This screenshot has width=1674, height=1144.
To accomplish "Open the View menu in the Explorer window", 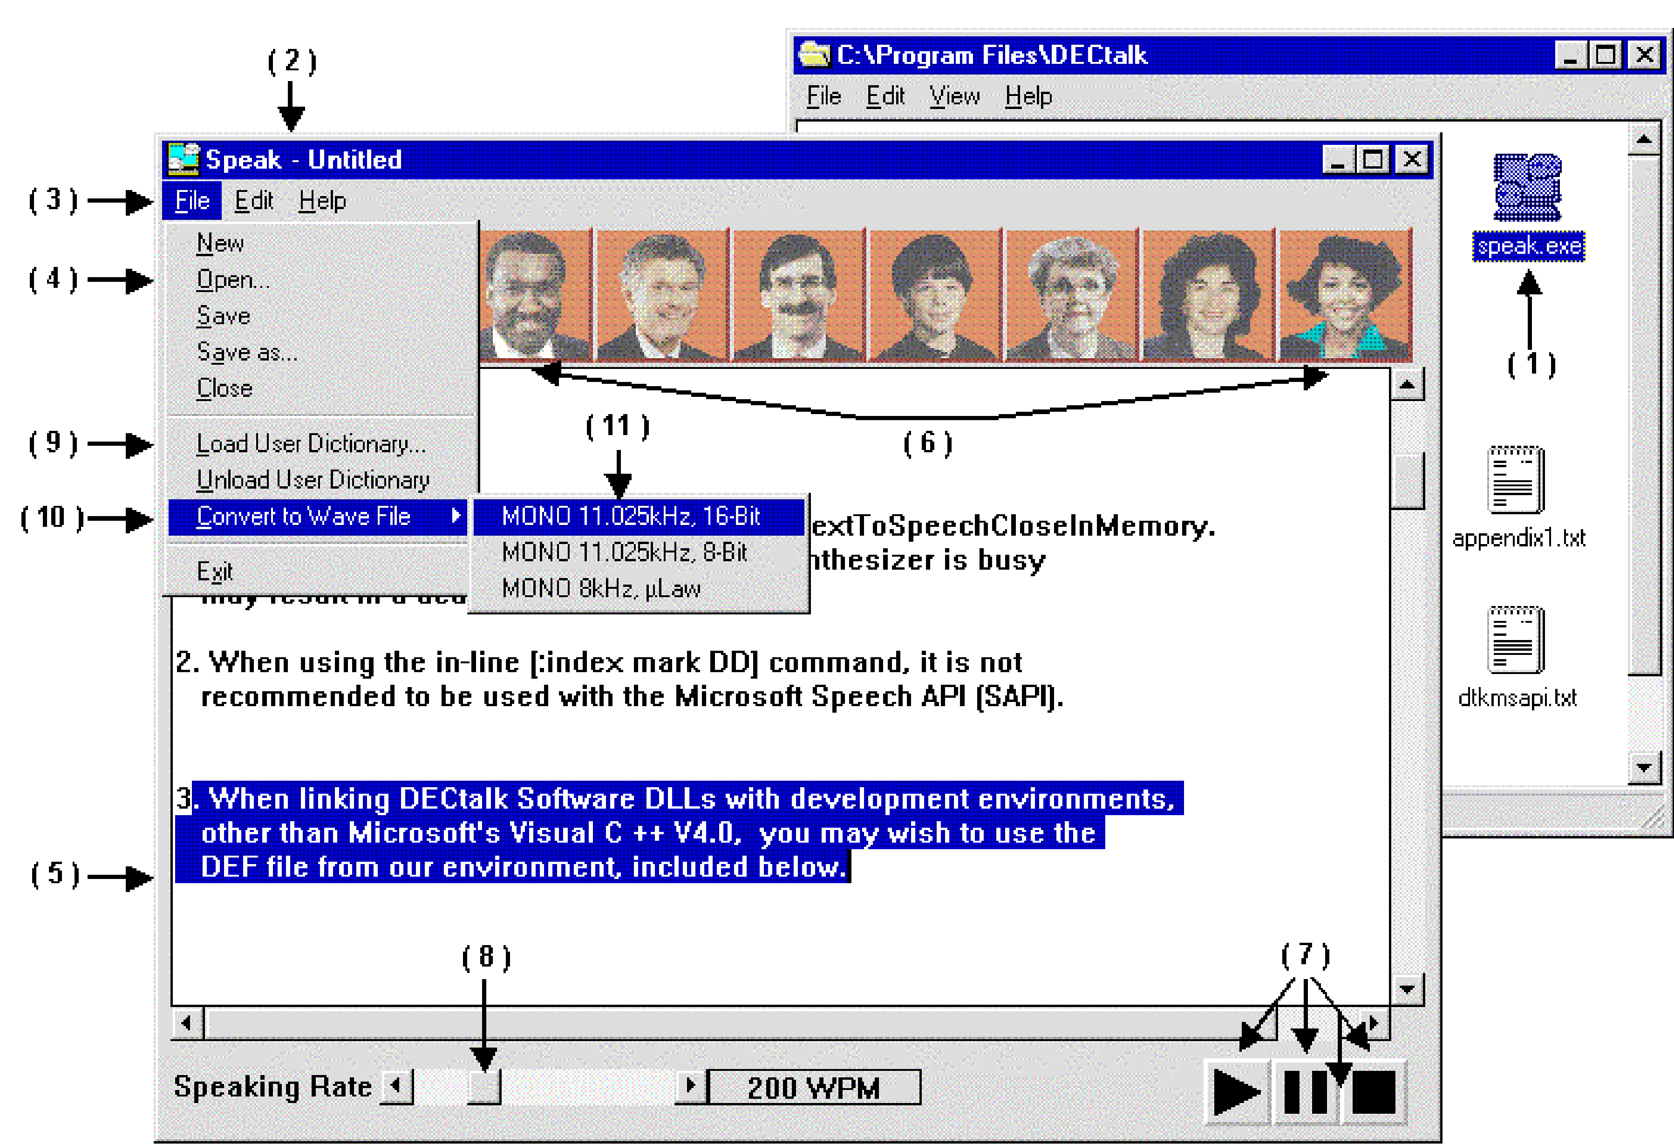I will coord(954,95).
